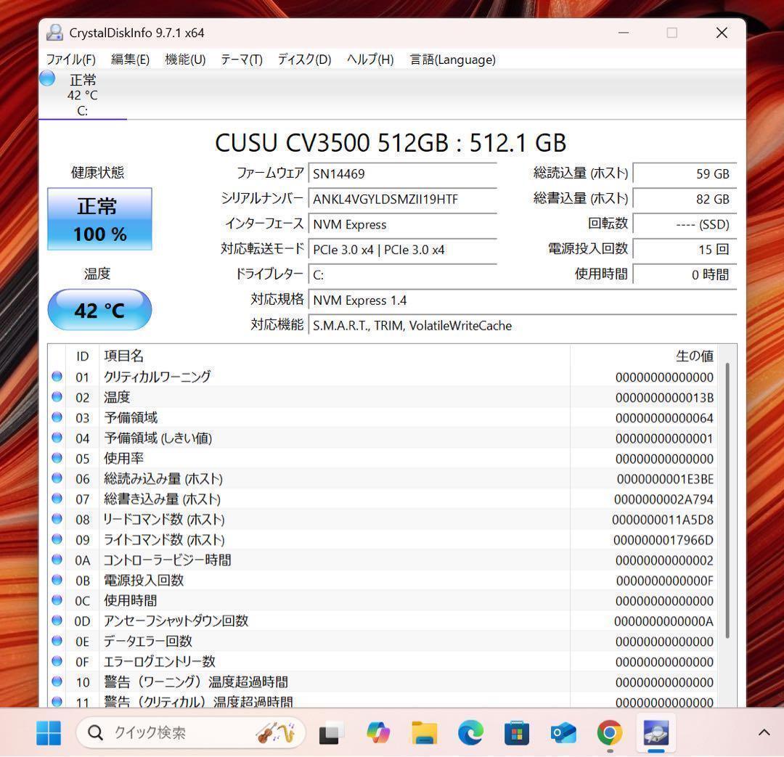Click the interface field NVM Express
Image resolution: width=784 pixels, height=757 pixels.
402,224
